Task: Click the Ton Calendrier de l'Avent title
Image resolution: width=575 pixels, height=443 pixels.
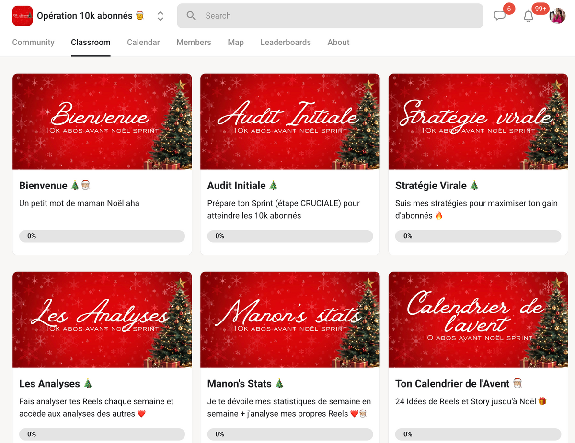Action: pyautogui.click(x=459, y=384)
